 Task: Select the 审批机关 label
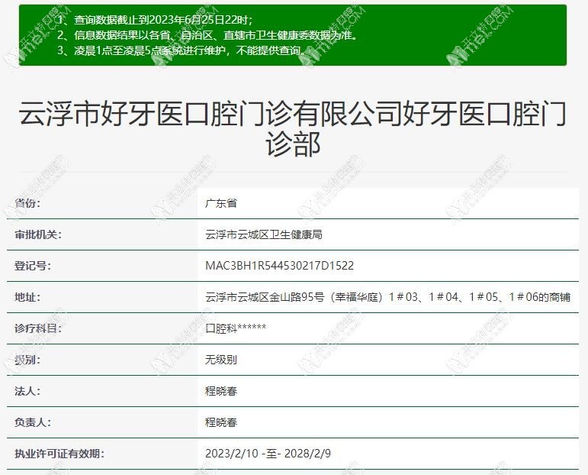pyautogui.click(x=38, y=234)
